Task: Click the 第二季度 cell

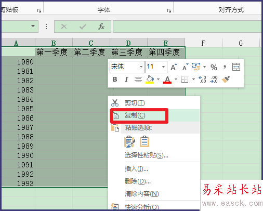Action: [91, 52]
